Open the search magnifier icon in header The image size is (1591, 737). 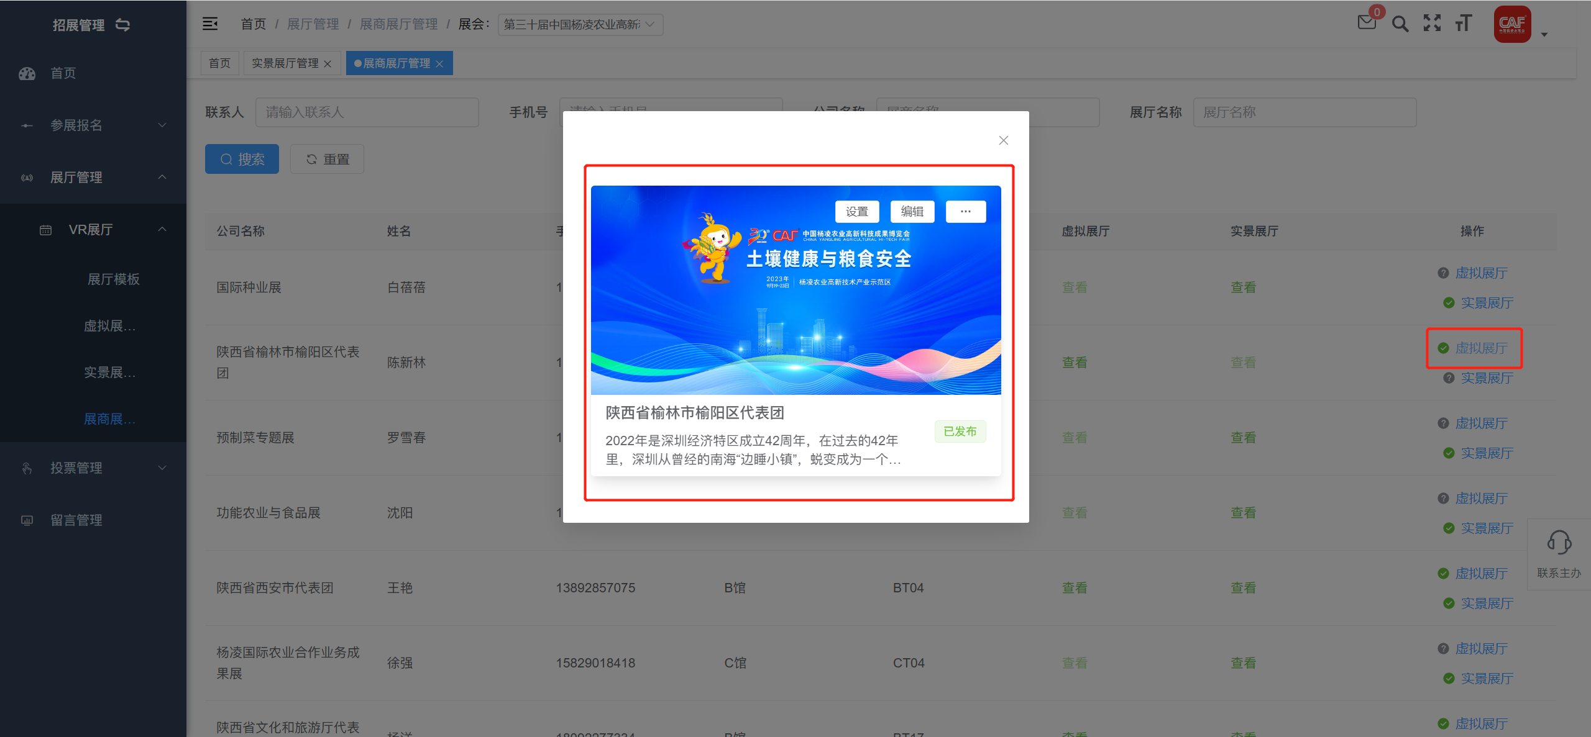pos(1400,24)
